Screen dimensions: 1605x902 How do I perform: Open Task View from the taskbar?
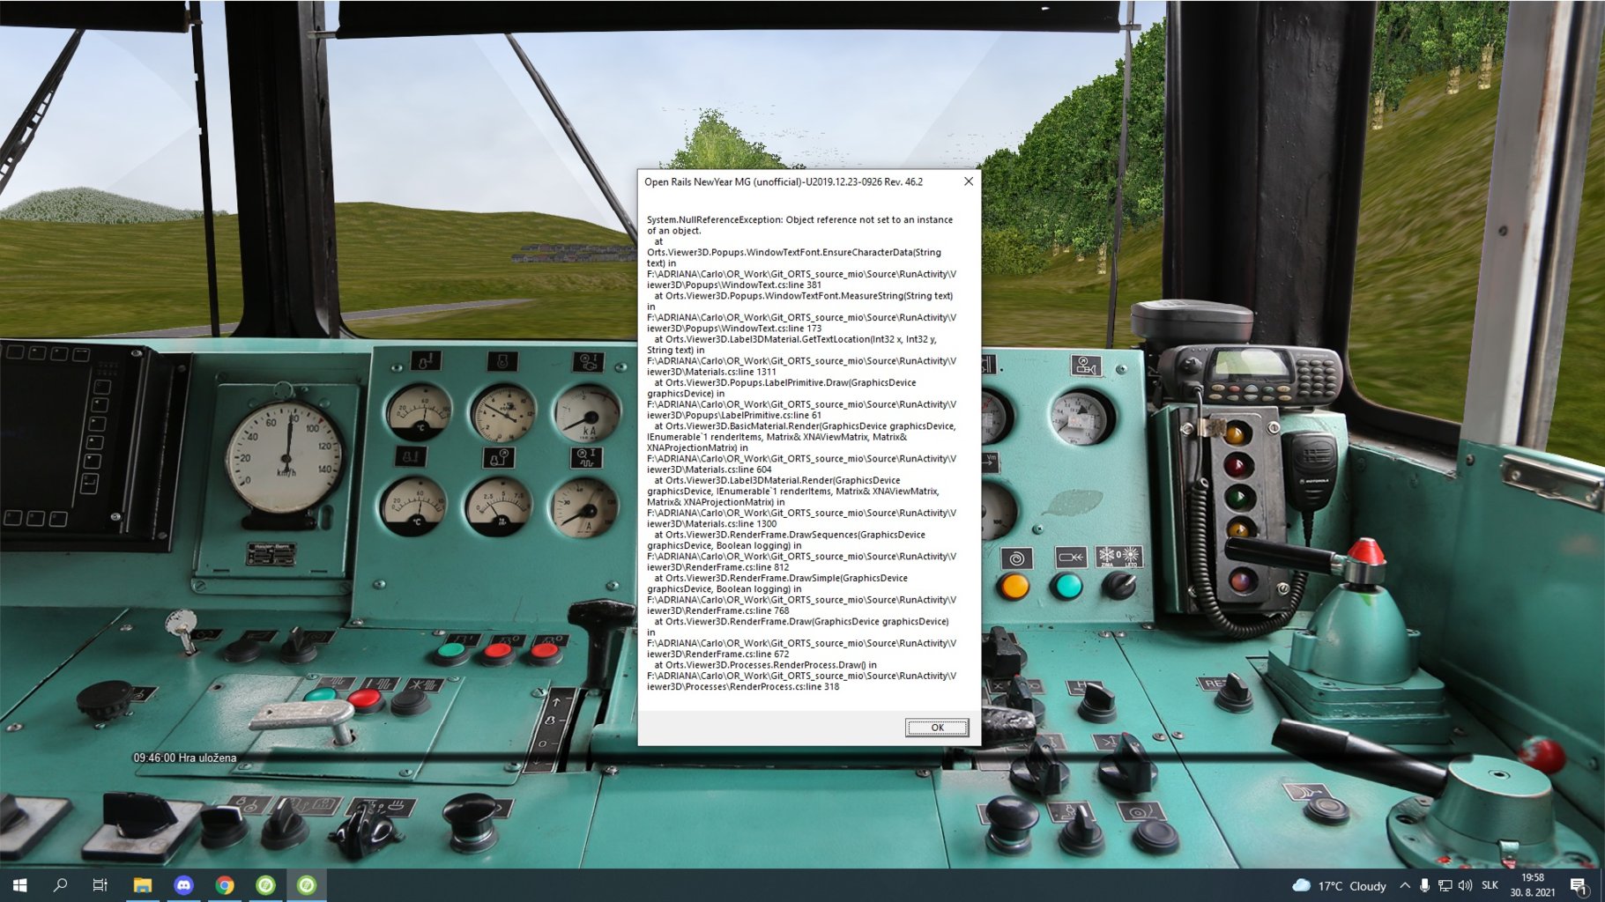point(100,885)
